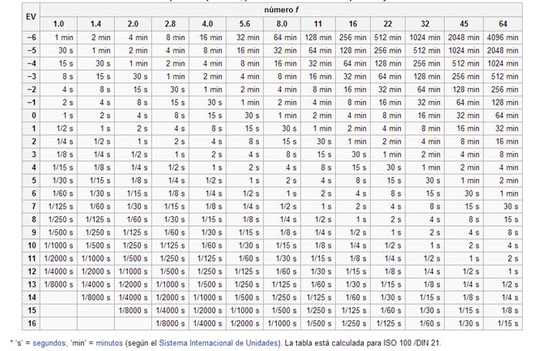Viewport: 538px width, 351px height.
Task: Select the 1 s cell in EV 0 row
Action: pyautogui.click(x=59, y=115)
